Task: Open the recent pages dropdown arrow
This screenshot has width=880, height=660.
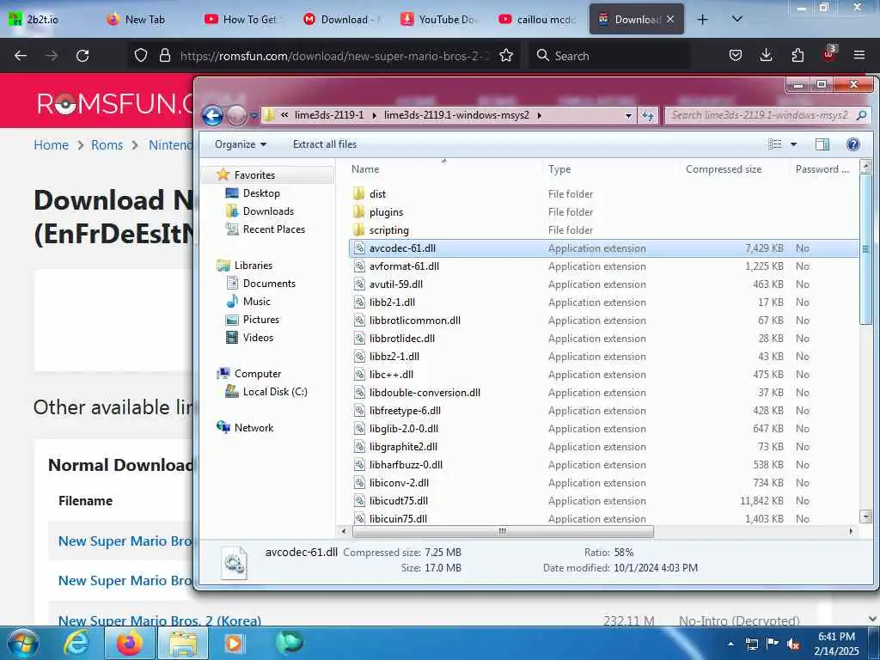Action: pyautogui.click(x=254, y=116)
